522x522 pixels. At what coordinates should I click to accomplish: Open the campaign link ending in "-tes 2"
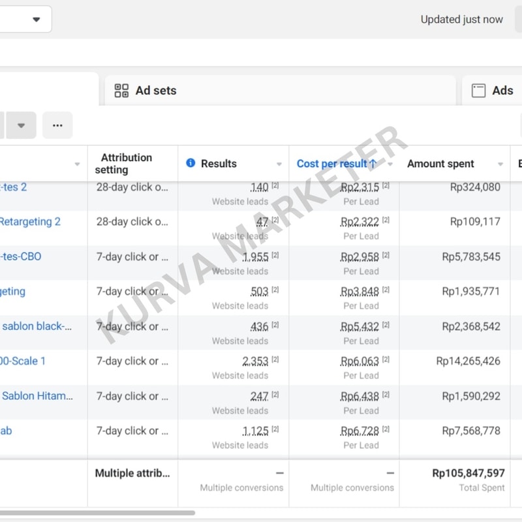pyautogui.click(x=13, y=187)
